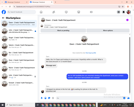Click the back arrow beside Marketplace
The width and height of the screenshot is (134, 107).
click(x=3, y=18)
